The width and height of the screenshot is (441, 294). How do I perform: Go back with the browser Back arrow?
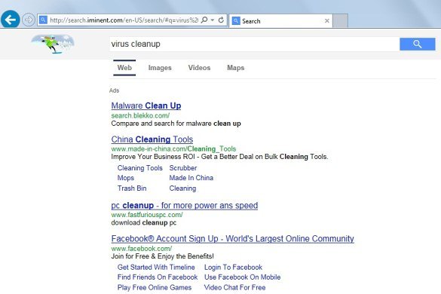[x=11, y=20]
